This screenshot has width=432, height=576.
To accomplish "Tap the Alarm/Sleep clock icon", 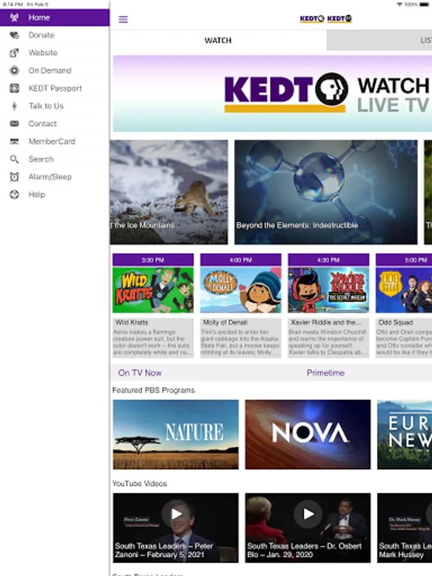I will pos(14,177).
